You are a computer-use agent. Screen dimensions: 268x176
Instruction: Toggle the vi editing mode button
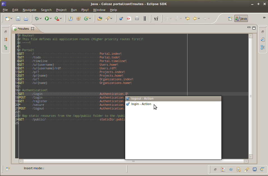[x=156, y=19]
